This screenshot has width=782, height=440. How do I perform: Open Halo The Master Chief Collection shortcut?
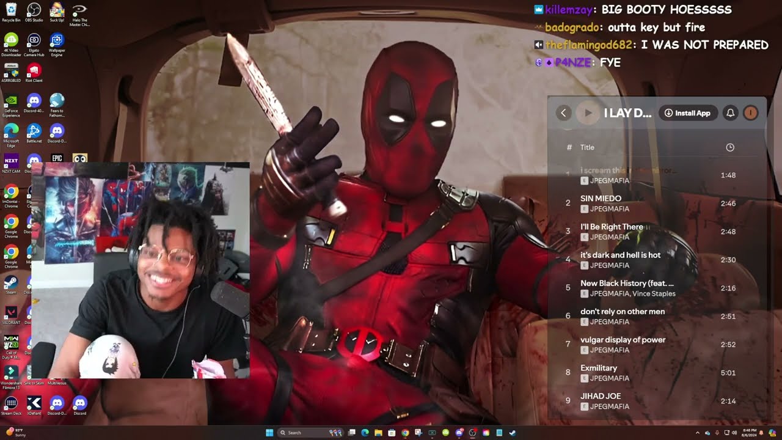click(x=79, y=15)
